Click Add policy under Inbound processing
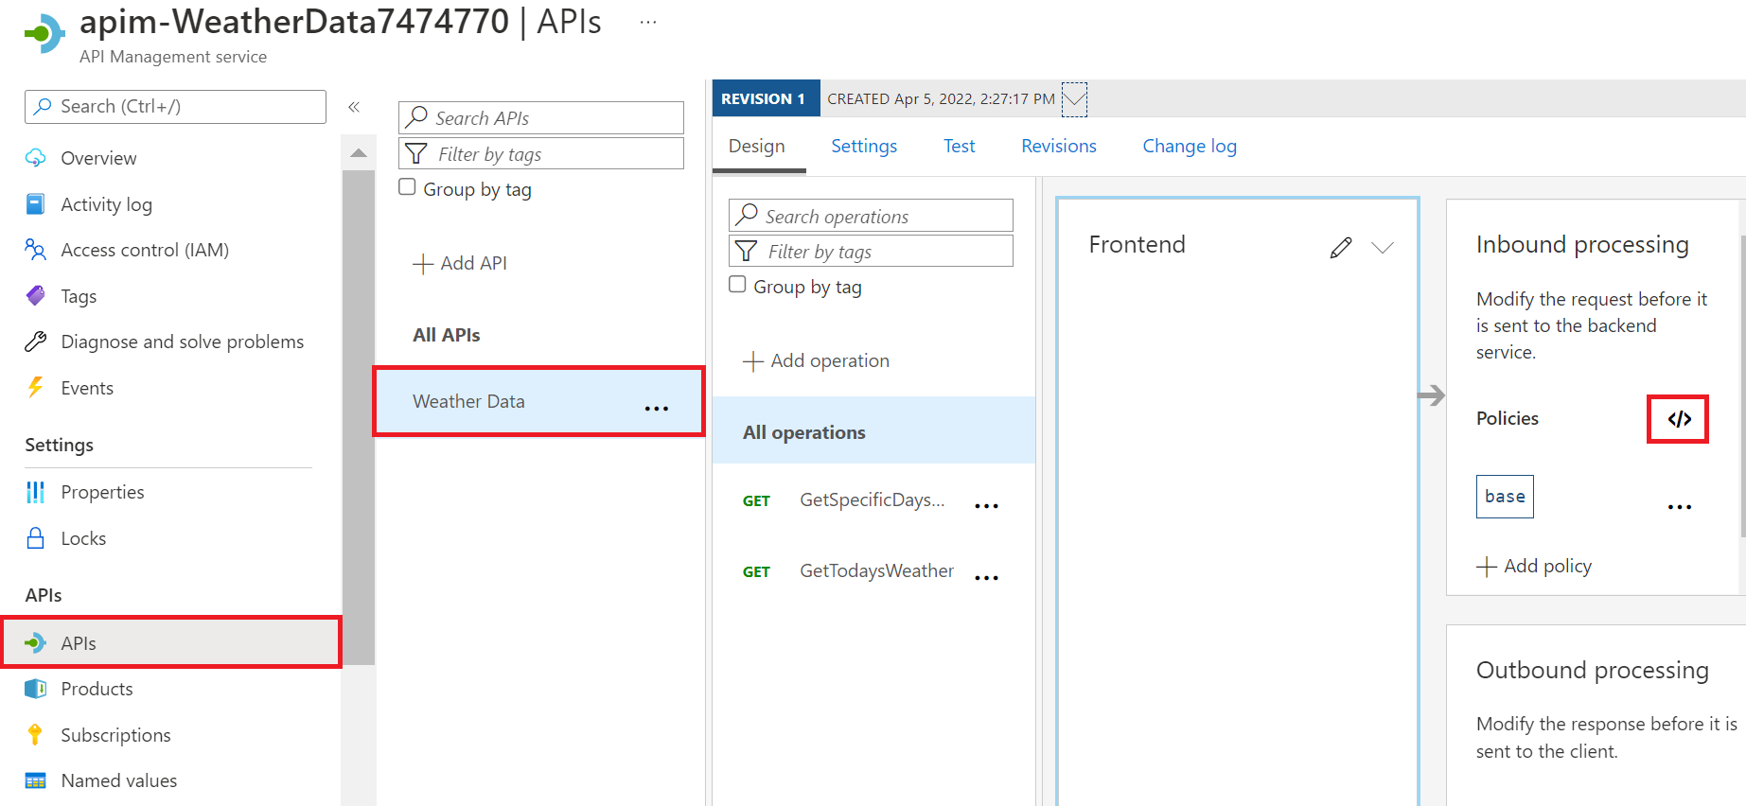This screenshot has width=1746, height=806. [x=1534, y=567]
